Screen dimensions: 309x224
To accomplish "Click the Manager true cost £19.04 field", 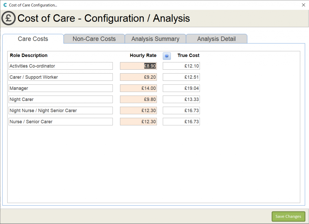I will point(181,88).
